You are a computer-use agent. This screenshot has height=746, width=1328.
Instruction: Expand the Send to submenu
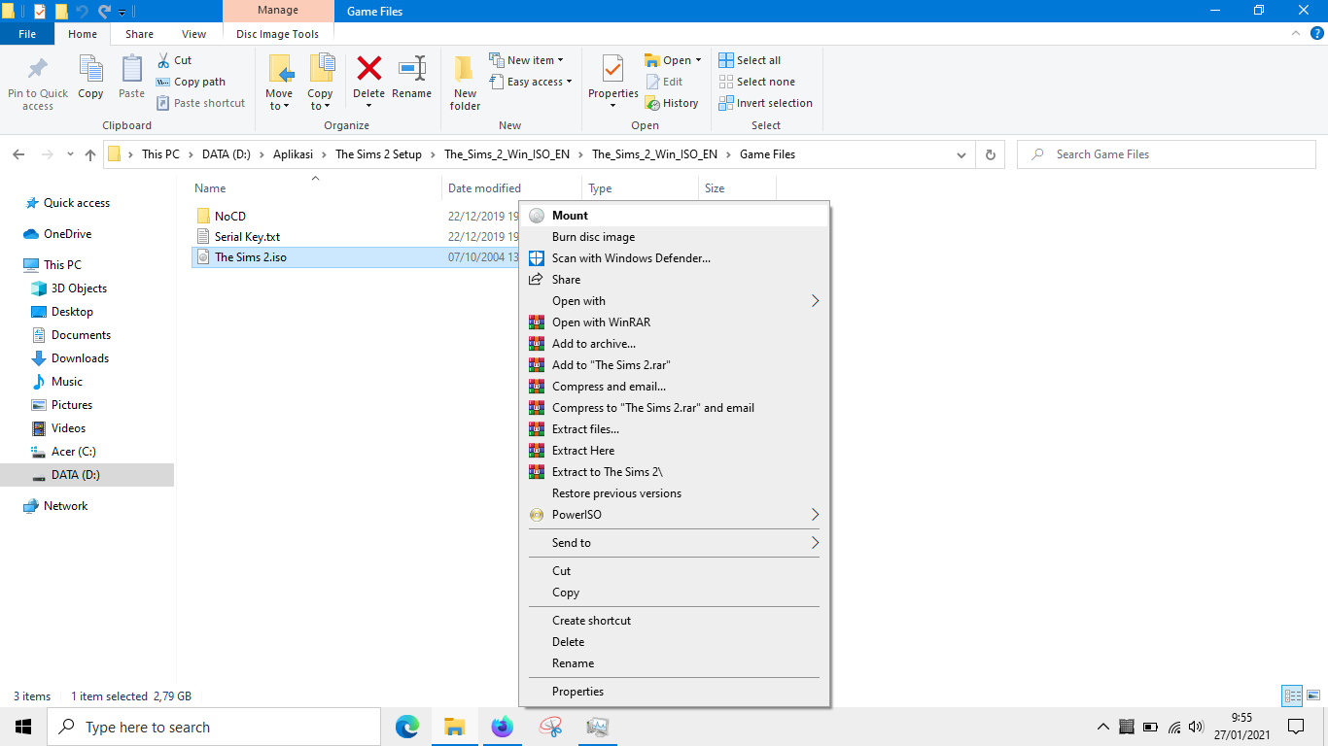(x=675, y=543)
